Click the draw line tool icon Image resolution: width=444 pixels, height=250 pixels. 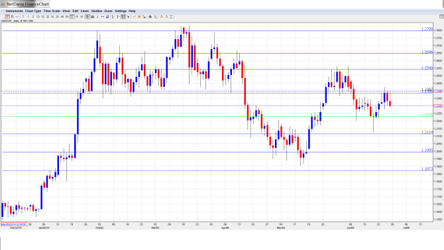135,17
